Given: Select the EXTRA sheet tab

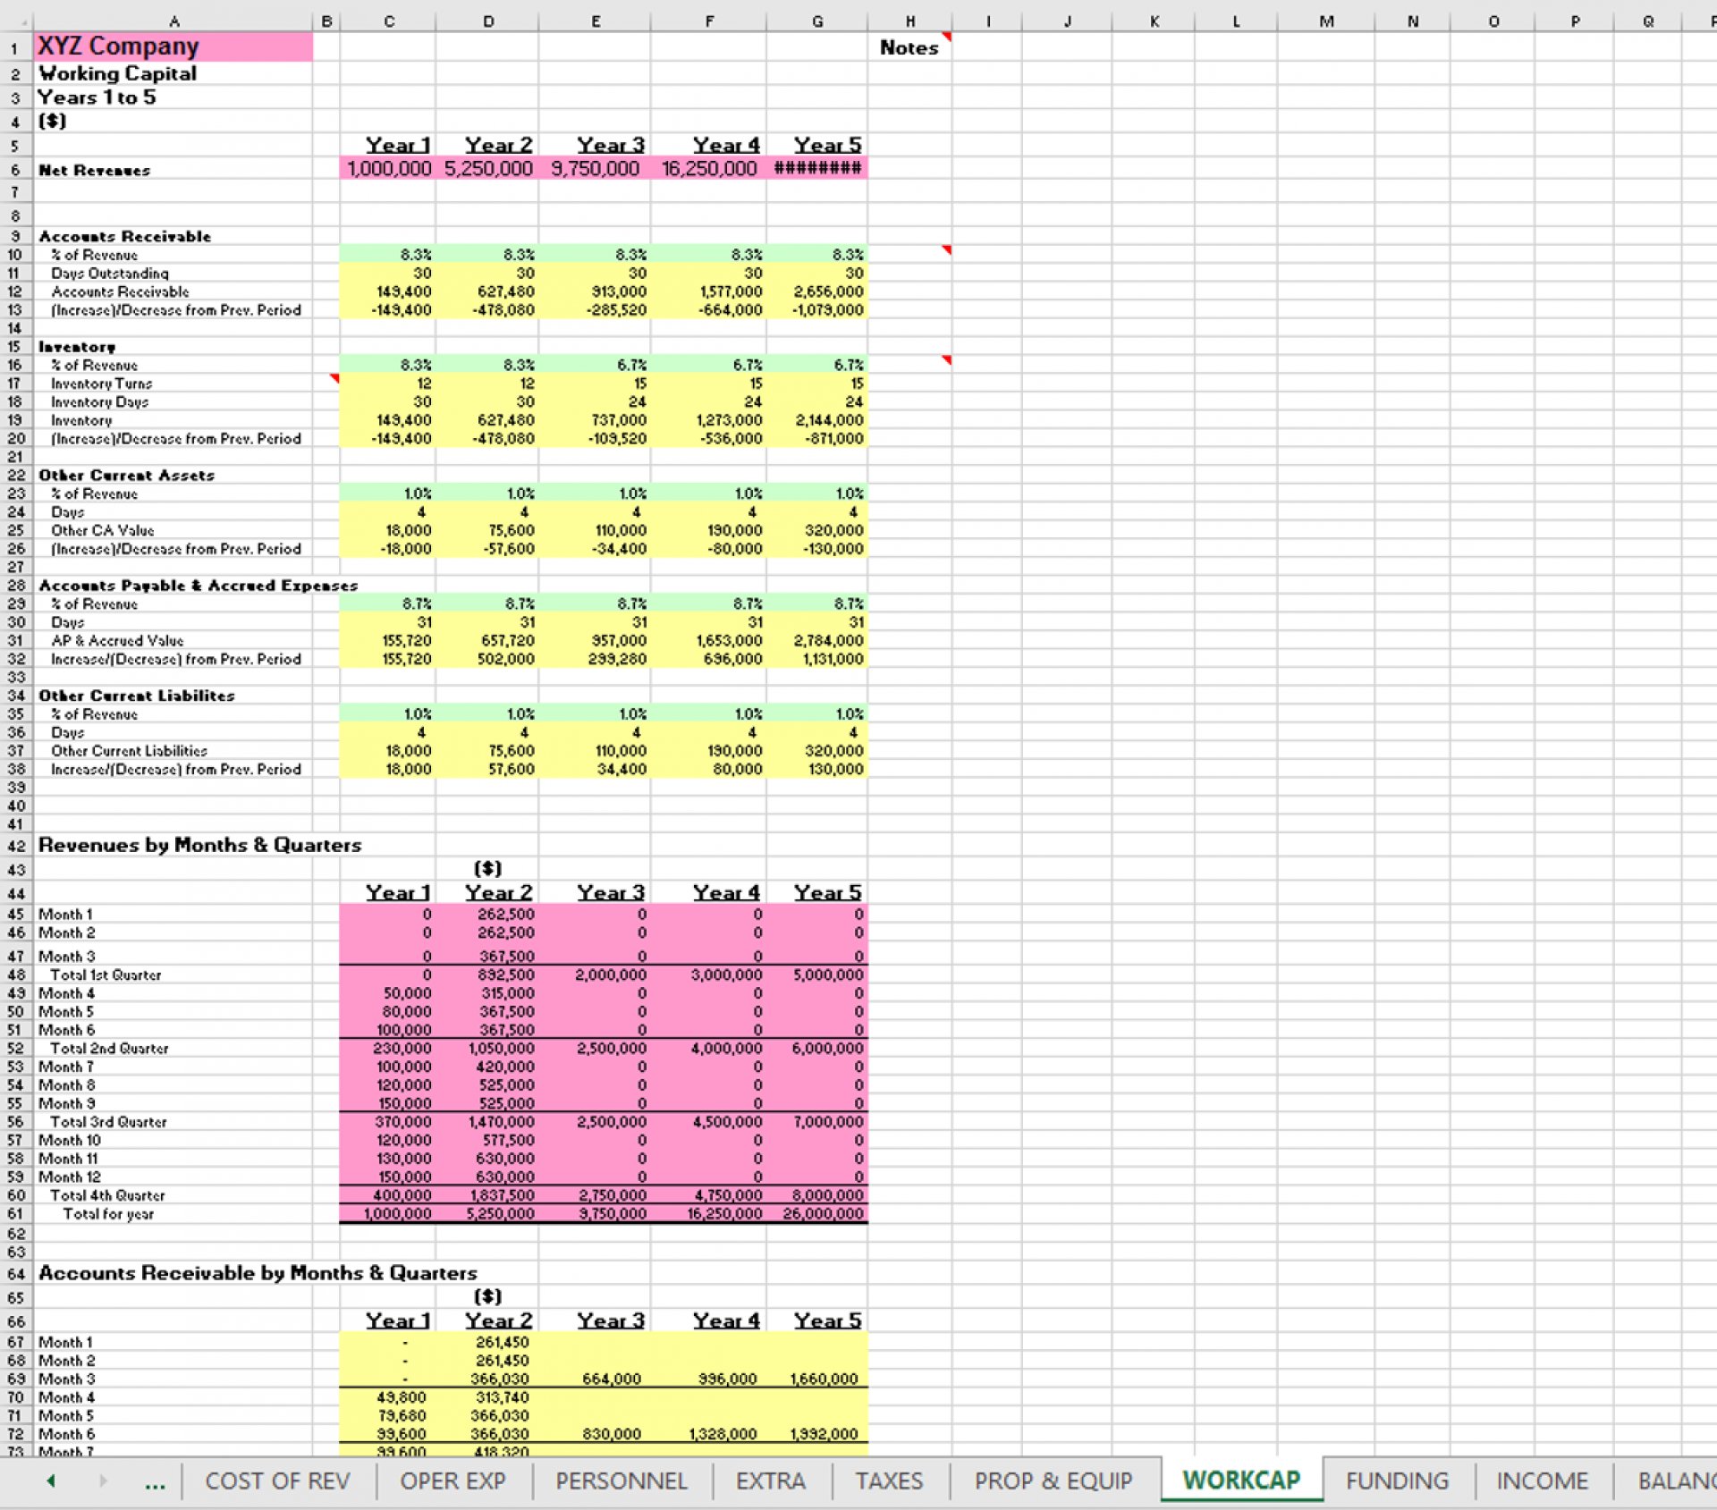Looking at the screenshot, I should [x=771, y=1480].
